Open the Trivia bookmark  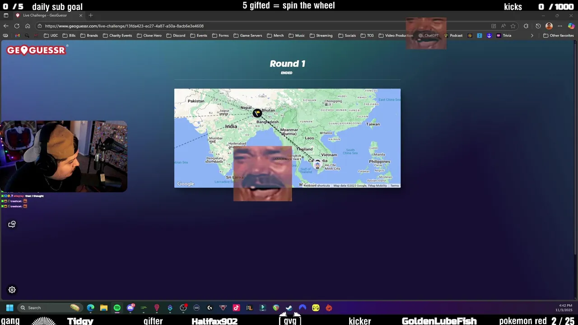pyautogui.click(x=504, y=36)
